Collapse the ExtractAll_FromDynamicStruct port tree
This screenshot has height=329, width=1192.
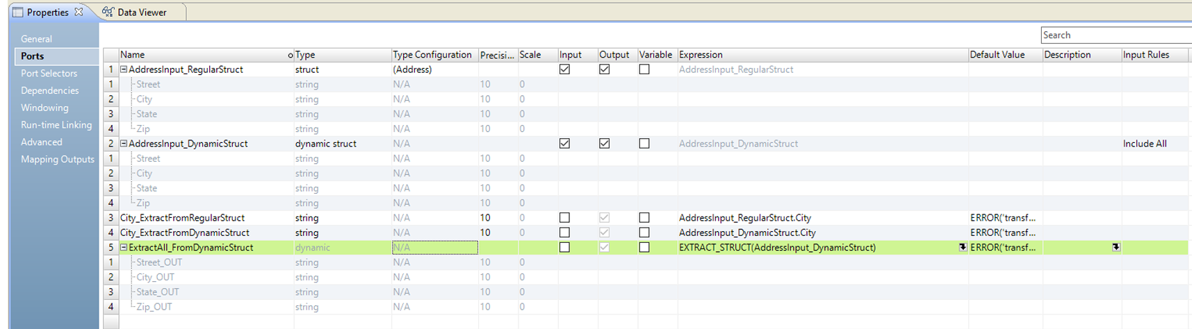124,248
